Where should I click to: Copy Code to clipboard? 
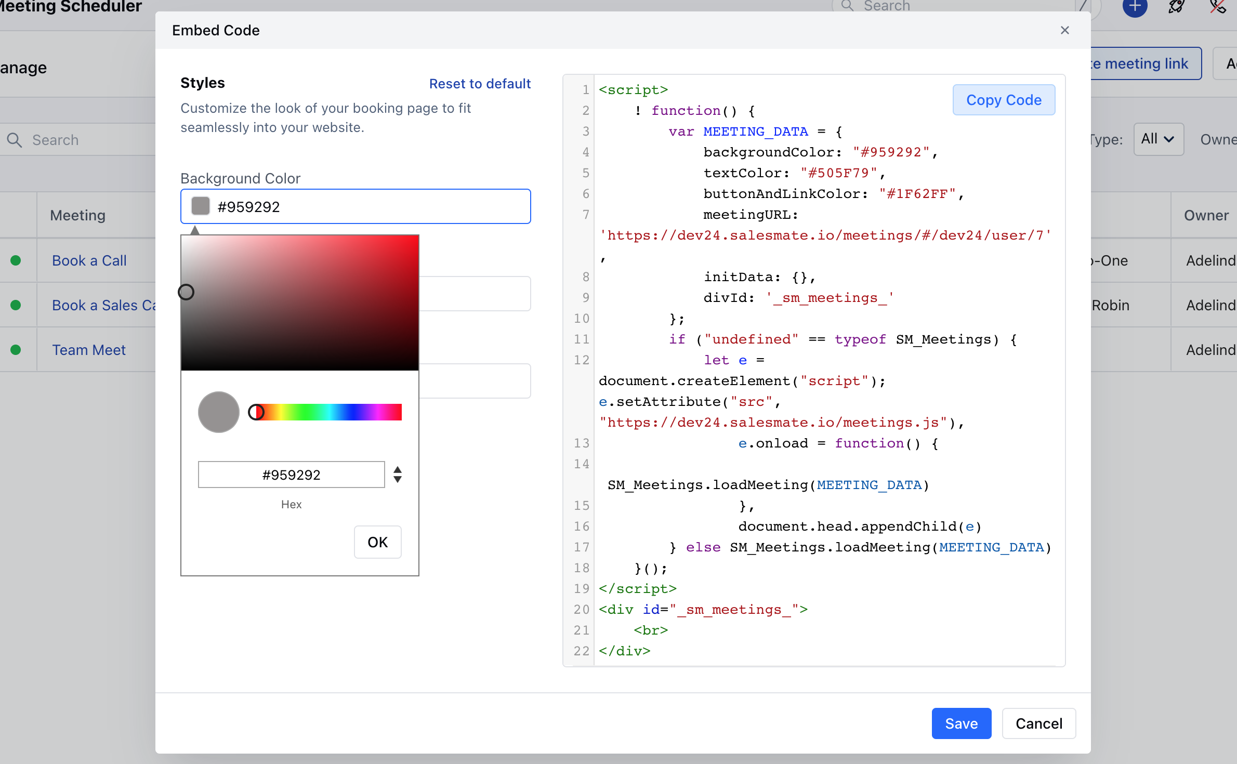point(1004,100)
